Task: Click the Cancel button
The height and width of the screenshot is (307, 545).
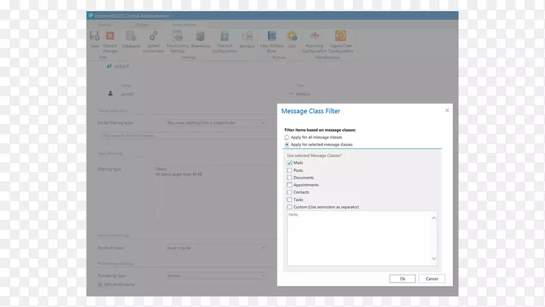Action: (x=432, y=278)
